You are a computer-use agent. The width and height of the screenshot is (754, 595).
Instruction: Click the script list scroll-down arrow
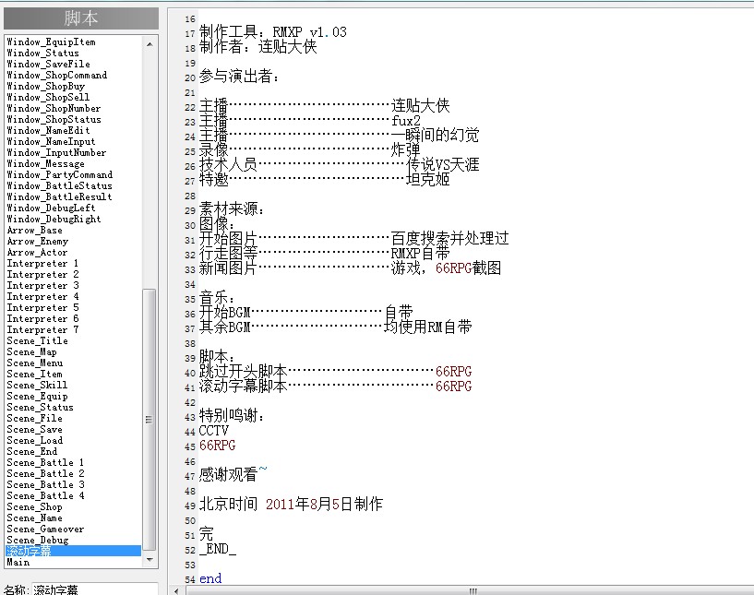pyautogui.click(x=150, y=559)
